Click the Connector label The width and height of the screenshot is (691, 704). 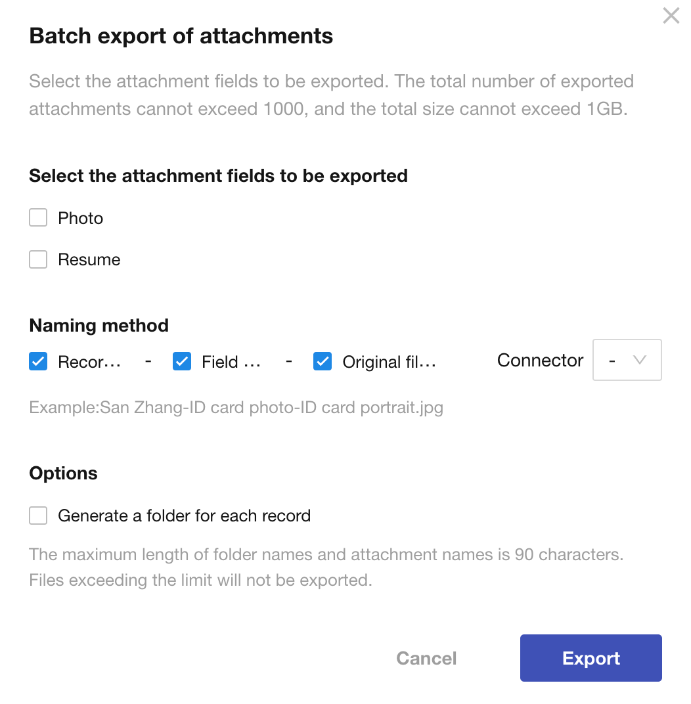[540, 360]
